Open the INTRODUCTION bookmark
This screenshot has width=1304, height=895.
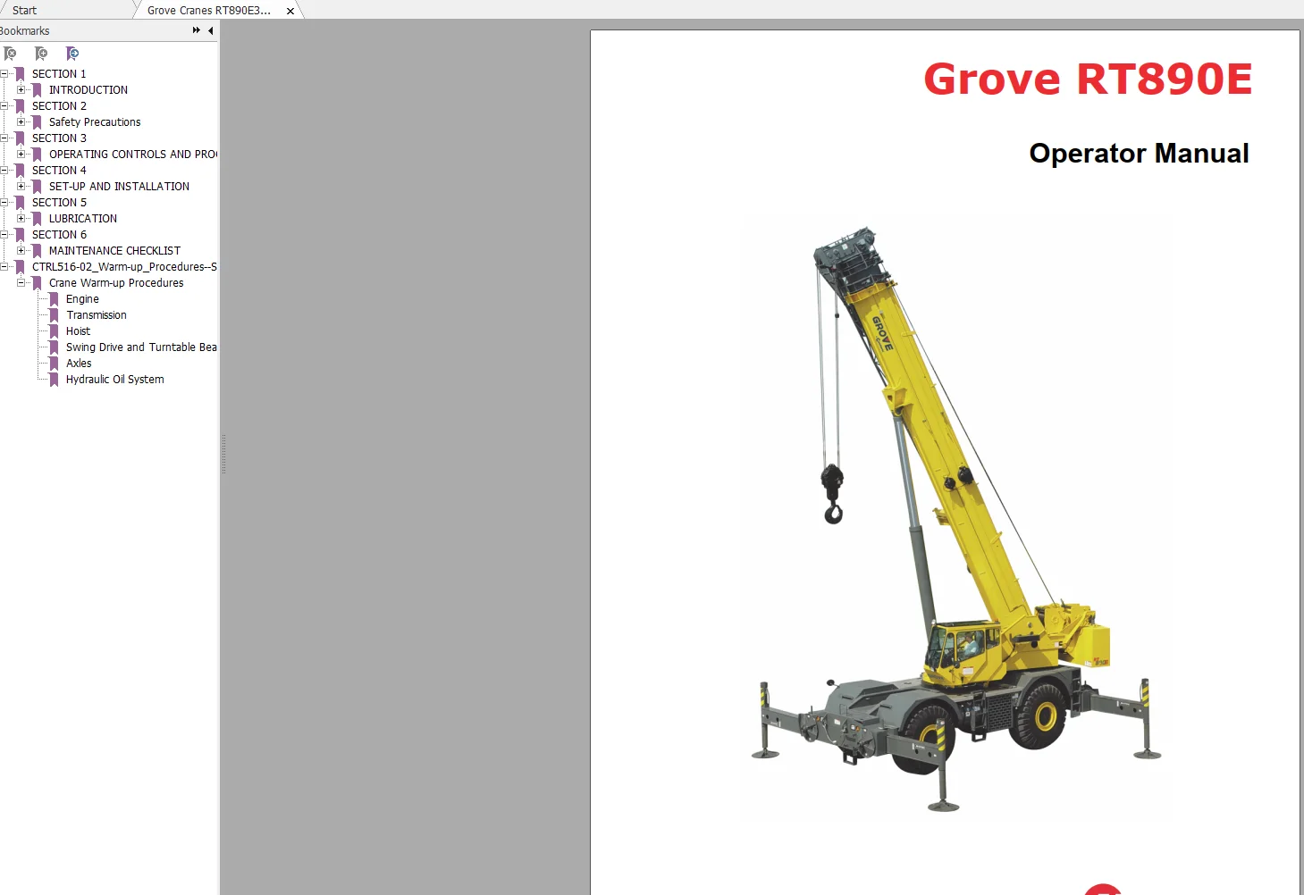pos(88,90)
